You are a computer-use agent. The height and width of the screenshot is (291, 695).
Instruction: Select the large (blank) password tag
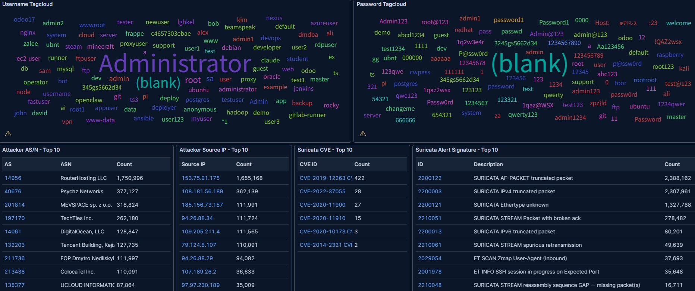[529, 64]
